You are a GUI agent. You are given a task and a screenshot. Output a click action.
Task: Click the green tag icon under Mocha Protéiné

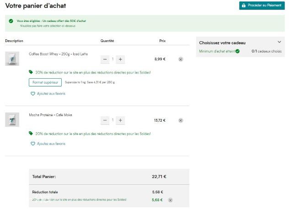coord(31,133)
